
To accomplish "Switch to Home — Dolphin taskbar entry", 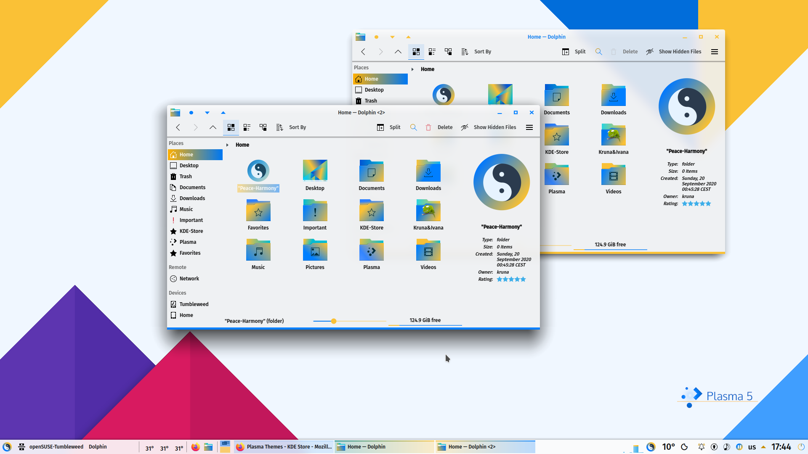I will pos(384,447).
